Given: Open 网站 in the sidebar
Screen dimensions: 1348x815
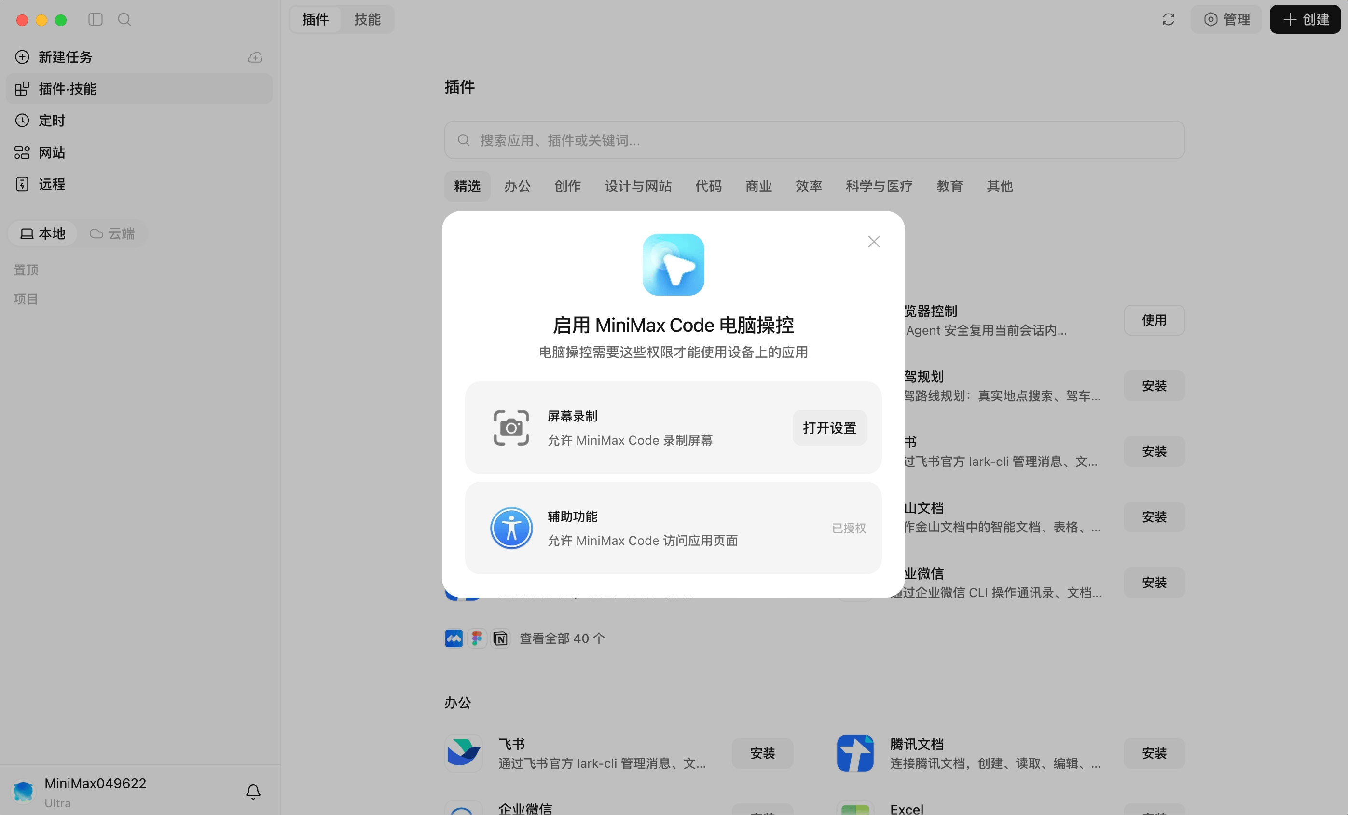Looking at the screenshot, I should pos(139,152).
